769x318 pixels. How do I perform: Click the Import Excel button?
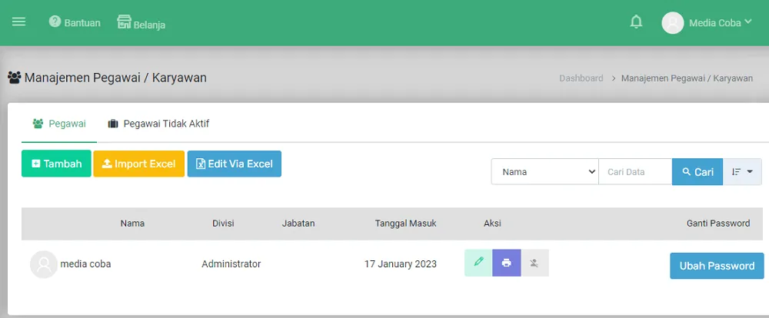(138, 164)
